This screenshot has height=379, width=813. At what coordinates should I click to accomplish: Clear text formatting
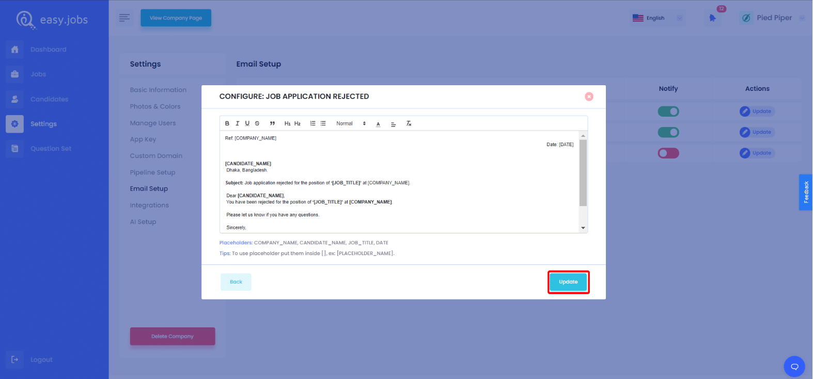[x=409, y=123]
